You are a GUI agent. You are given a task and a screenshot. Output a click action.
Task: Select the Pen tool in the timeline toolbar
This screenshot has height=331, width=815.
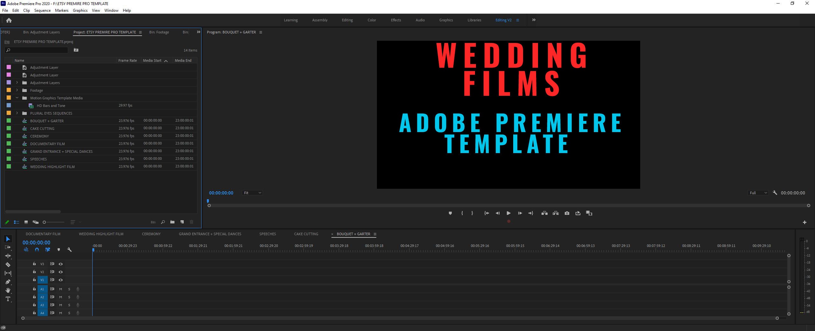coord(8,282)
